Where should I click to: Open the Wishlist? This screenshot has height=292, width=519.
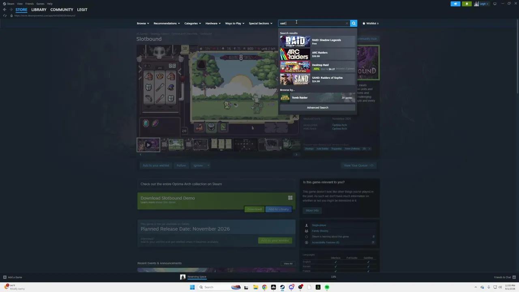(370, 24)
